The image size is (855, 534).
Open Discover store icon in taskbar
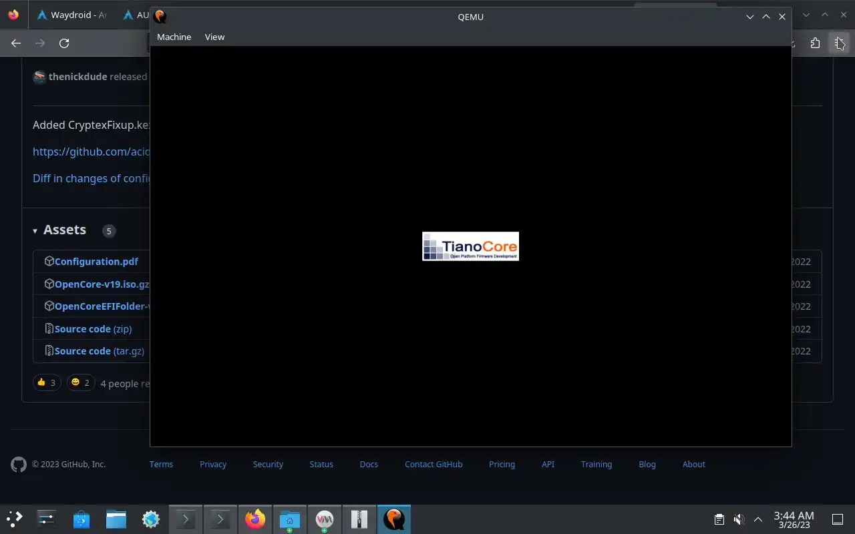(81, 519)
